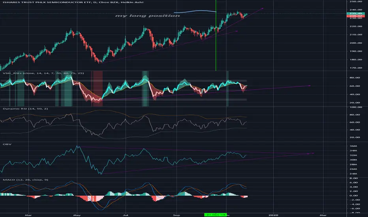Click the 24M label on the OBV scale
Viewport: 368px width, 217px height.
[x=353, y=174]
